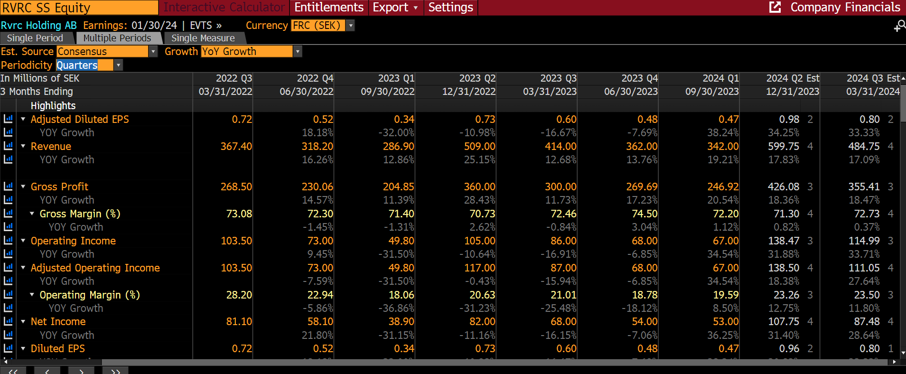Click chart icon beside Adjusted Diluted EPS

8,119
